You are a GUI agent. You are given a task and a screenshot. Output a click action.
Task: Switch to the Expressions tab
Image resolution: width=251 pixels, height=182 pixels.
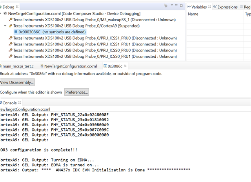coord(226,7)
